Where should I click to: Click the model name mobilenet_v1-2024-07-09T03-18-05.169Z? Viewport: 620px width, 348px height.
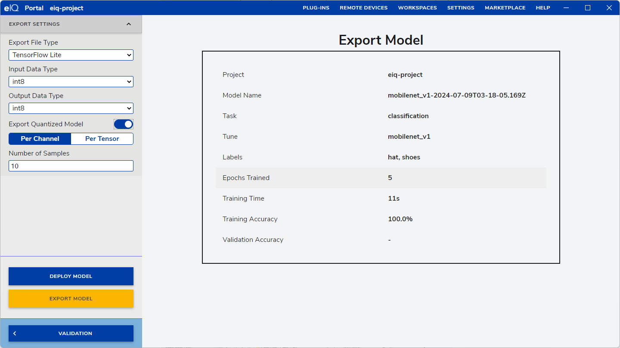pyautogui.click(x=457, y=95)
